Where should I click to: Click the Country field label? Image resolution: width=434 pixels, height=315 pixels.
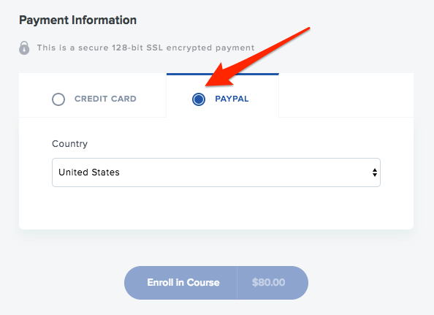(69, 144)
